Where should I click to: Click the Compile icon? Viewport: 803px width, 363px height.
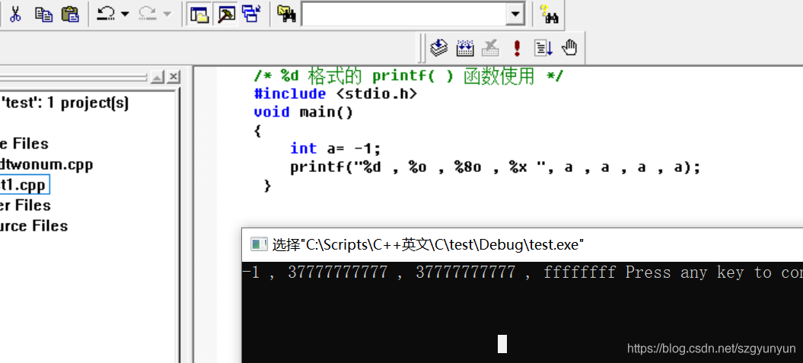tap(439, 48)
